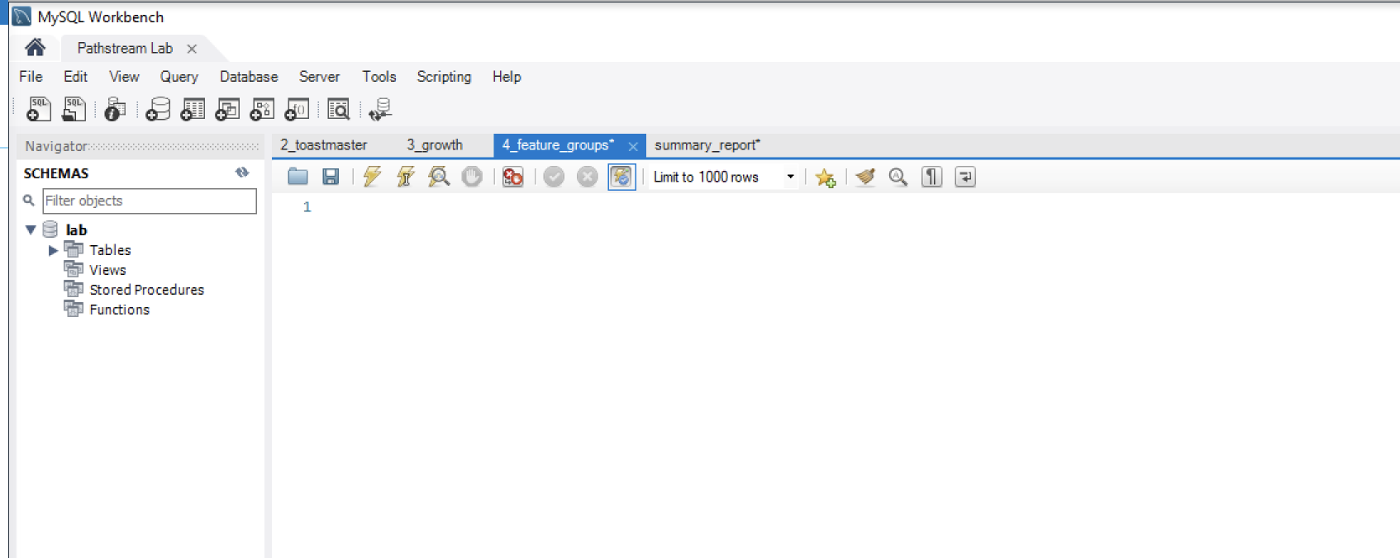This screenshot has width=1400, height=558.
Task: Refresh the schemas list icon
Action: [242, 173]
